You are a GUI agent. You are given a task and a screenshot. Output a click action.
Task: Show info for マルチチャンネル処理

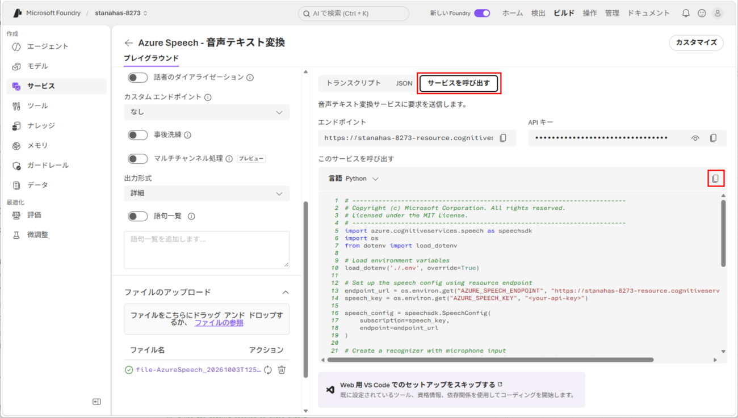point(229,159)
